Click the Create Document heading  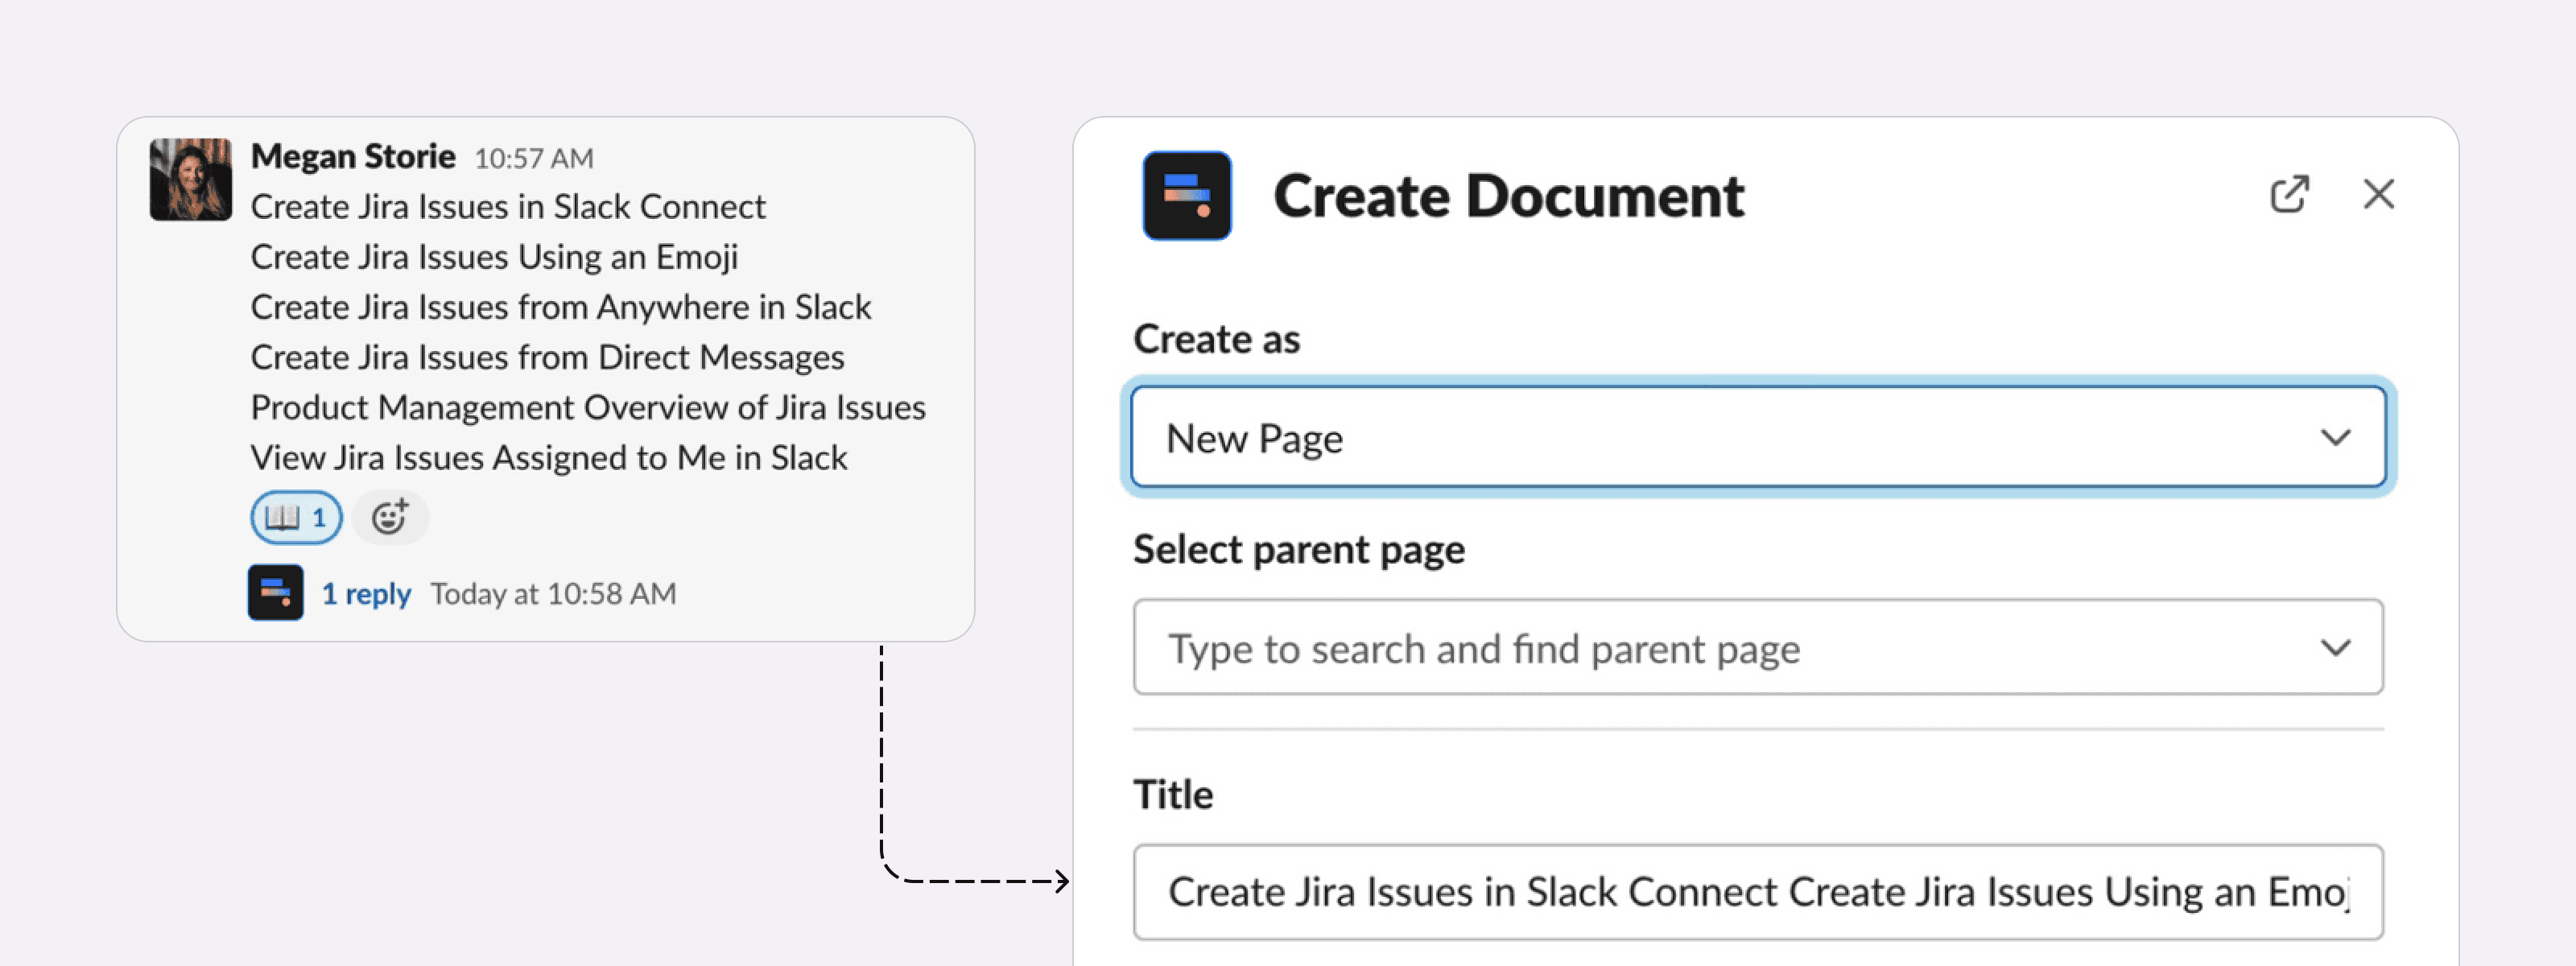[x=1509, y=195]
